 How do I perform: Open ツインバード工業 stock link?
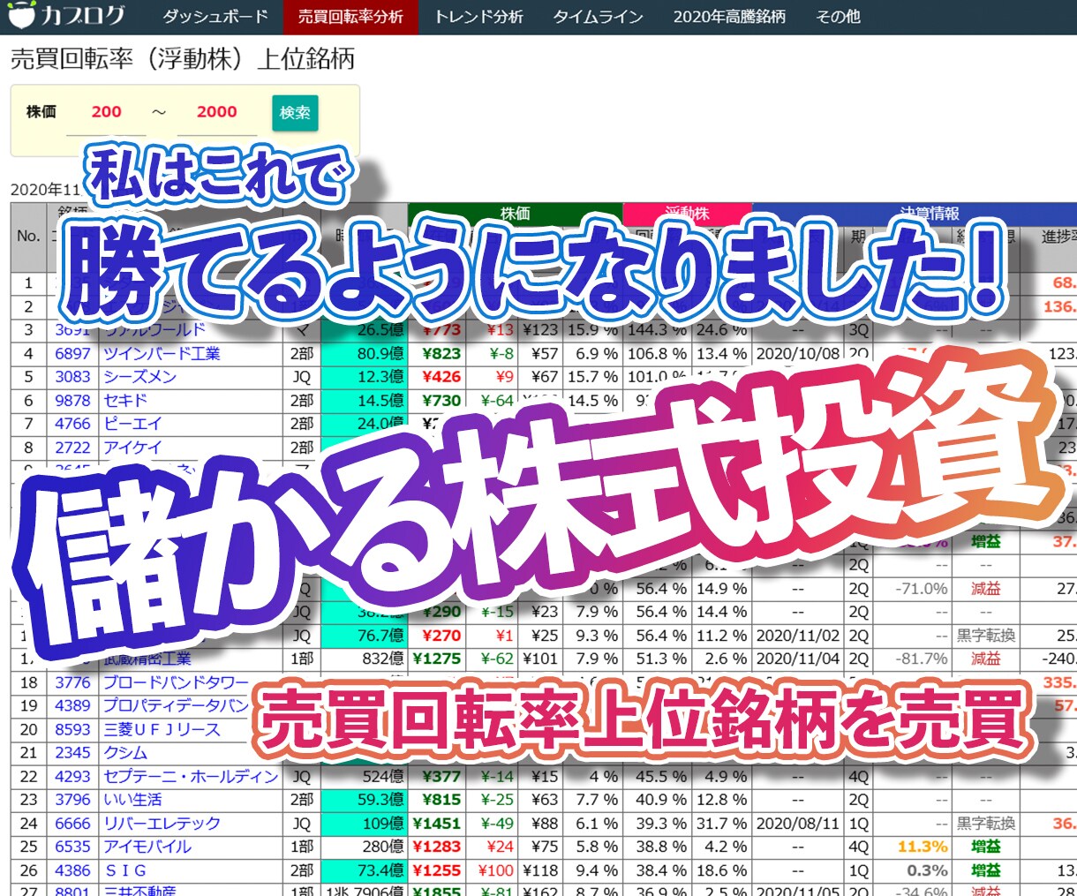coord(162,353)
